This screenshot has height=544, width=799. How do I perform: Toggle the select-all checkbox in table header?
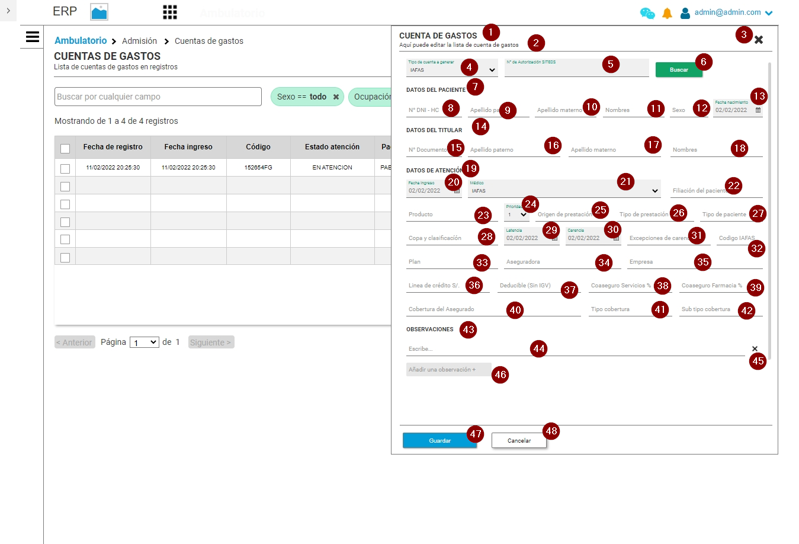click(x=65, y=149)
